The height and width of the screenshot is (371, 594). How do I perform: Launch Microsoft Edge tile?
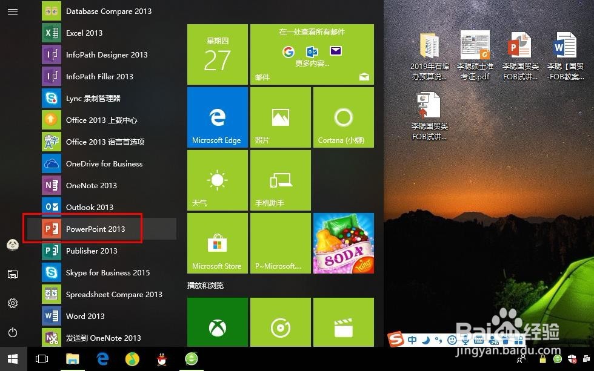pyautogui.click(x=218, y=117)
